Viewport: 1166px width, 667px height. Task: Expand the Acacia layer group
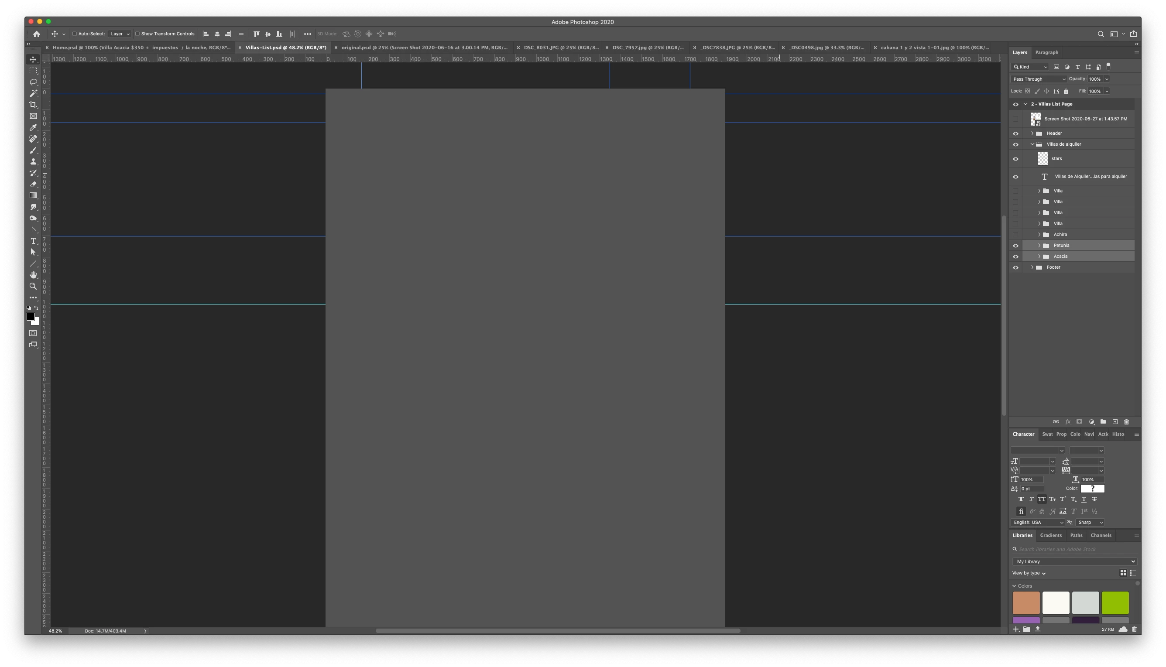coord(1039,257)
